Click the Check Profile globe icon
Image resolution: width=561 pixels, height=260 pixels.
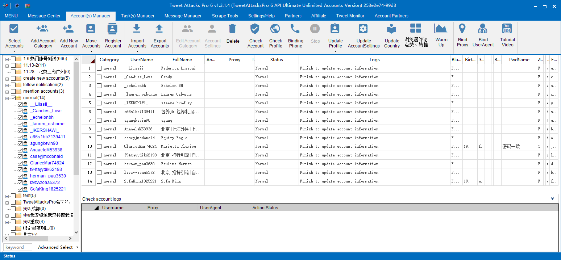point(275,29)
